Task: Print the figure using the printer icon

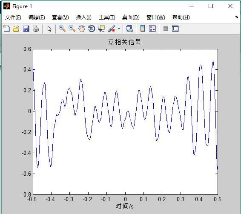Action: (x=36, y=29)
